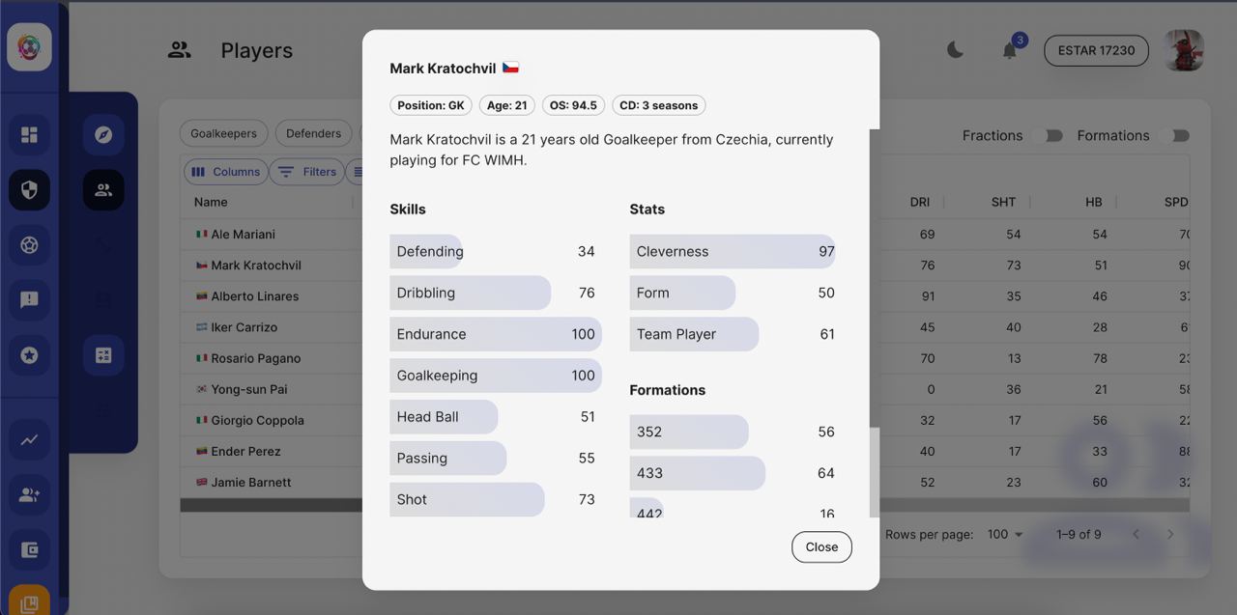The width and height of the screenshot is (1237, 615).
Task: Click the shield icon in left sidebar
Action: [29, 190]
